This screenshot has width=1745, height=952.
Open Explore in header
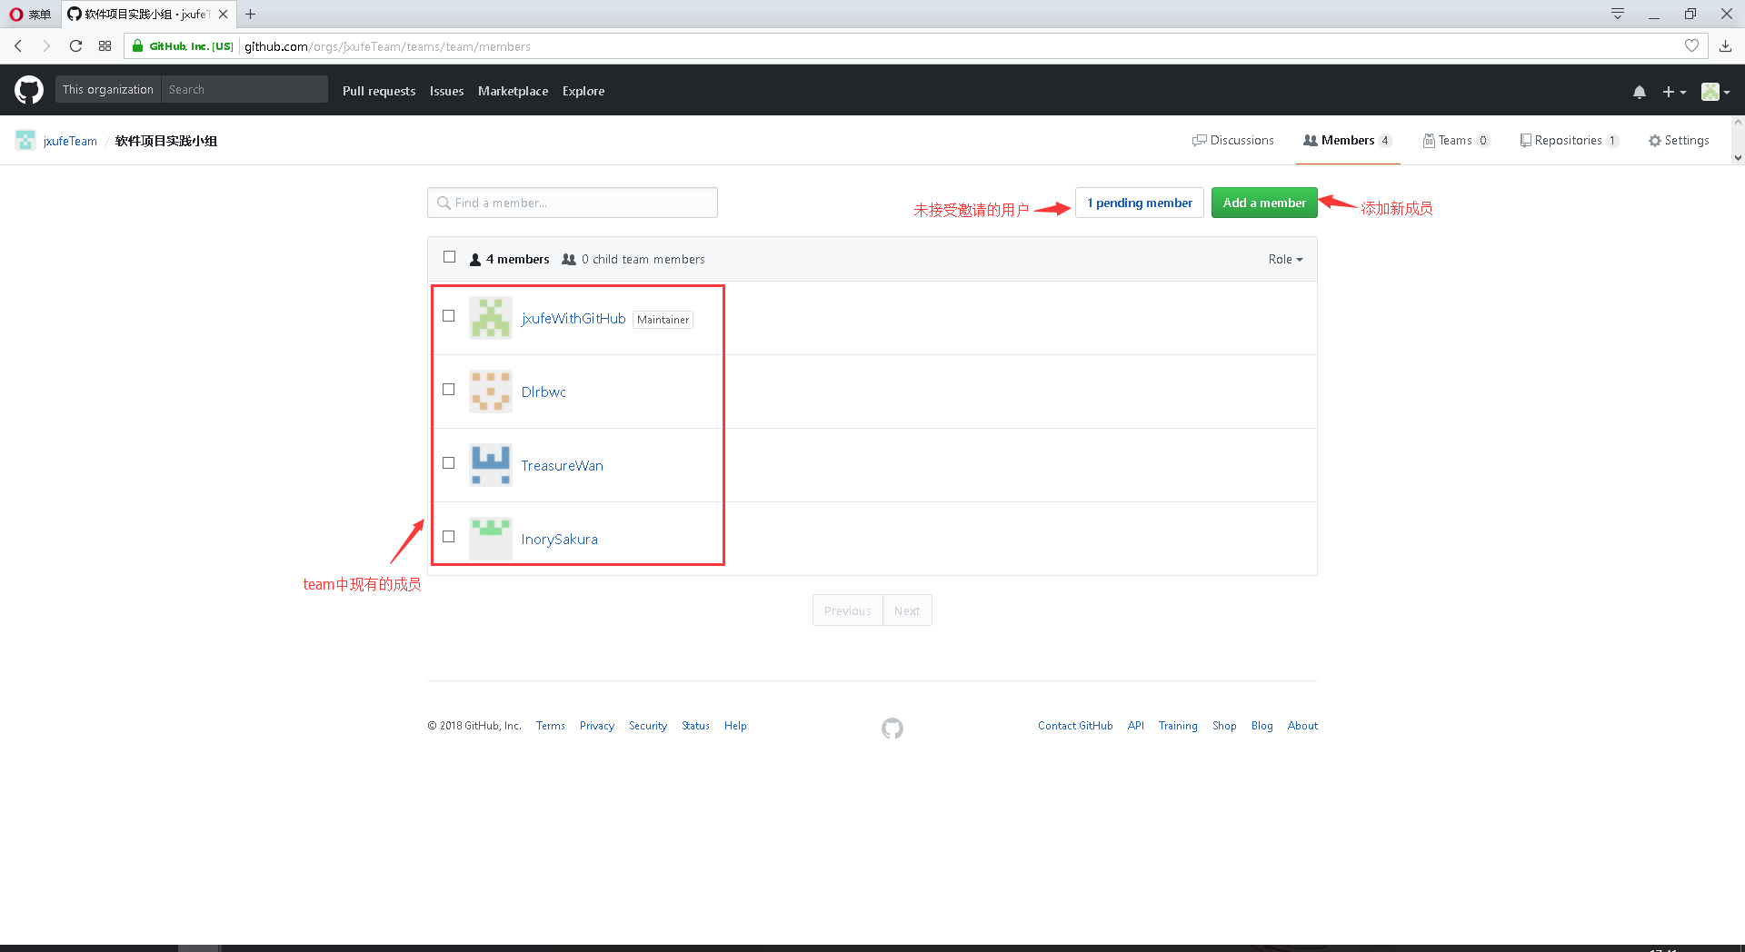tap(583, 91)
